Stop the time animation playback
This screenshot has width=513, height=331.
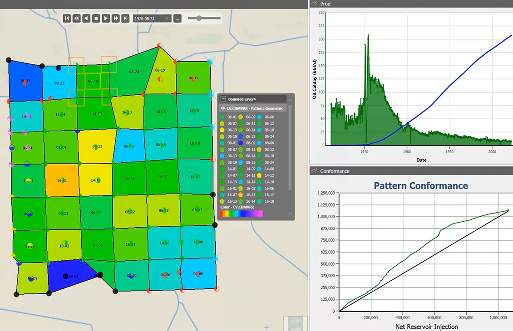pos(96,18)
